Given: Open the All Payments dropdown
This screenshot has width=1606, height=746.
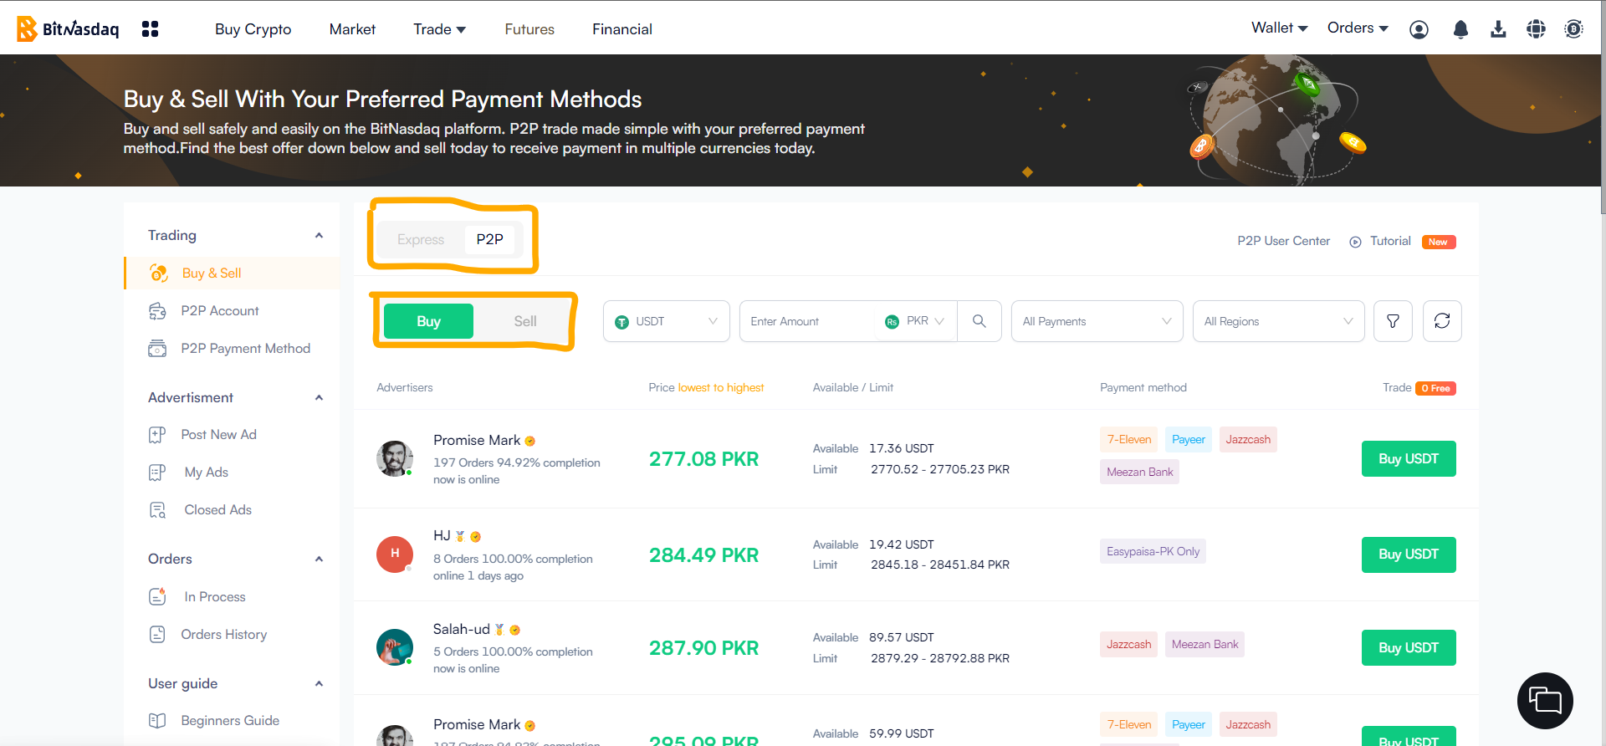Looking at the screenshot, I should pyautogui.click(x=1097, y=321).
